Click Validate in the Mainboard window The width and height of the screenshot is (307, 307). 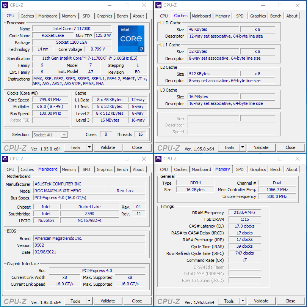(x=108, y=301)
